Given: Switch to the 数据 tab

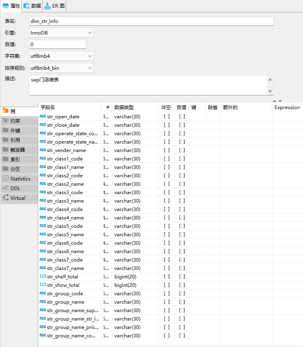Looking at the screenshot, I should point(33,6).
